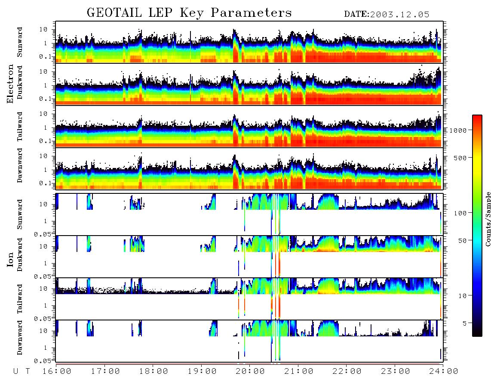Click the "GEOTAIL LEP Key Parameters" title

(189, 13)
